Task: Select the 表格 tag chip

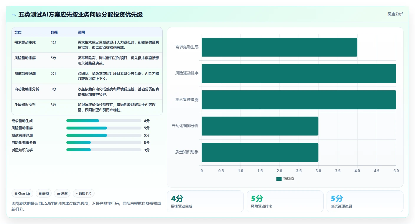Action: tap(44, 193)
